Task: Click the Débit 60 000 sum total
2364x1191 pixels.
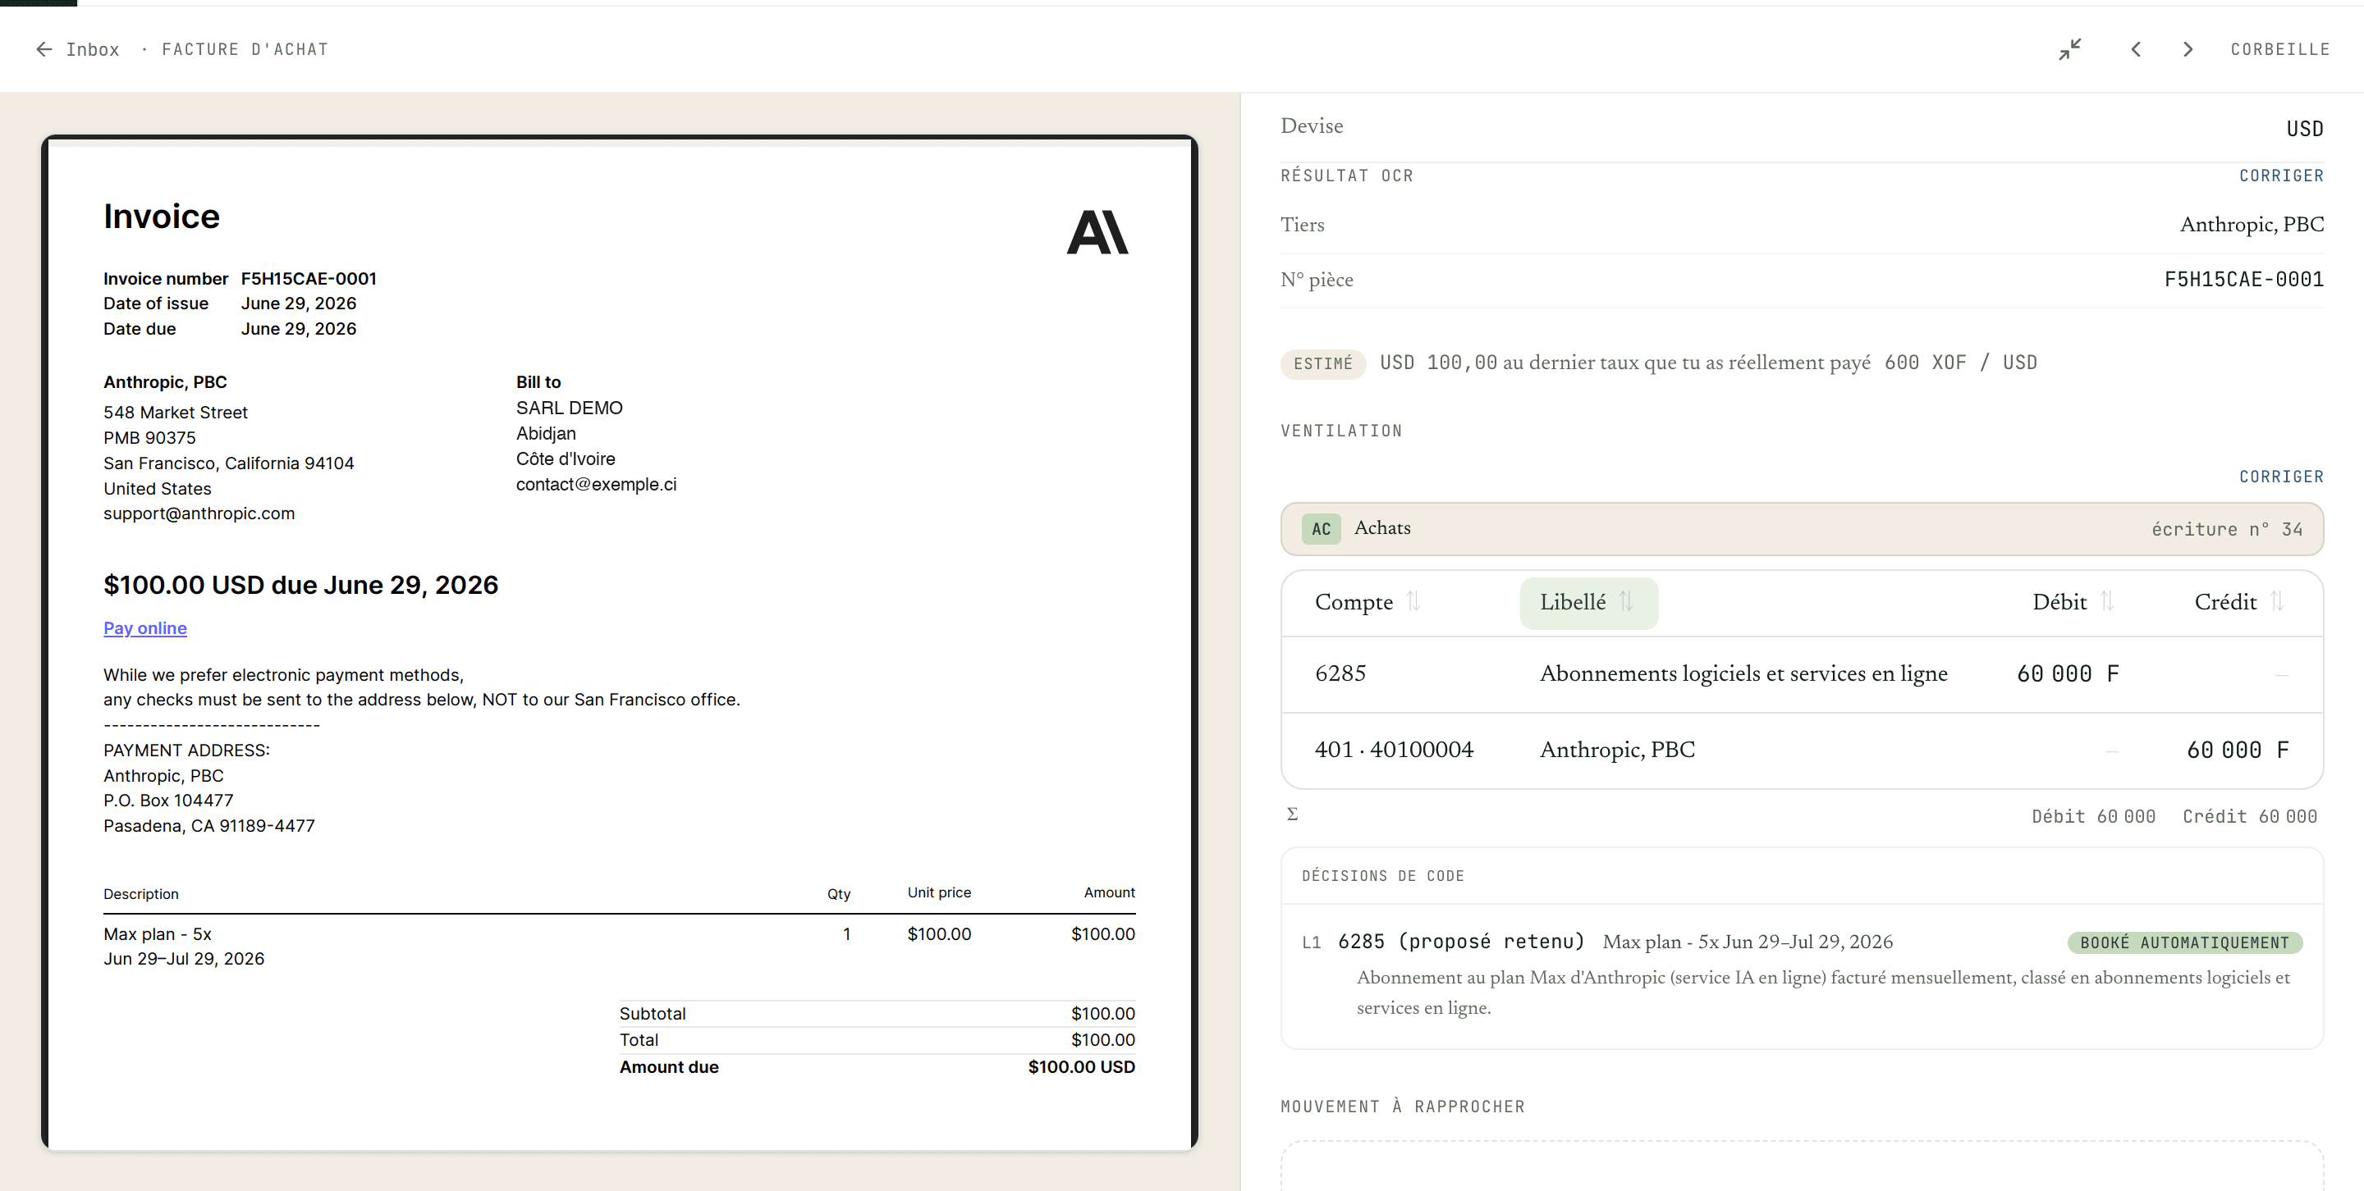Action: click(x=2092, y=817)
